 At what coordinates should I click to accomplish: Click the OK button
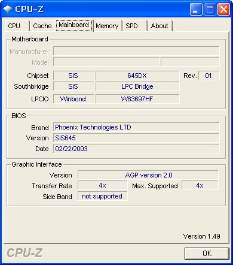[x=207, y=254]
